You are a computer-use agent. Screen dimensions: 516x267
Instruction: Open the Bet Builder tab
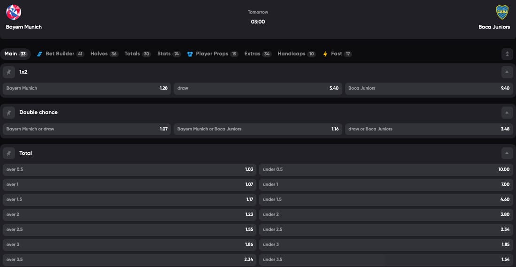pyautogui.click(x=61, y=54)
